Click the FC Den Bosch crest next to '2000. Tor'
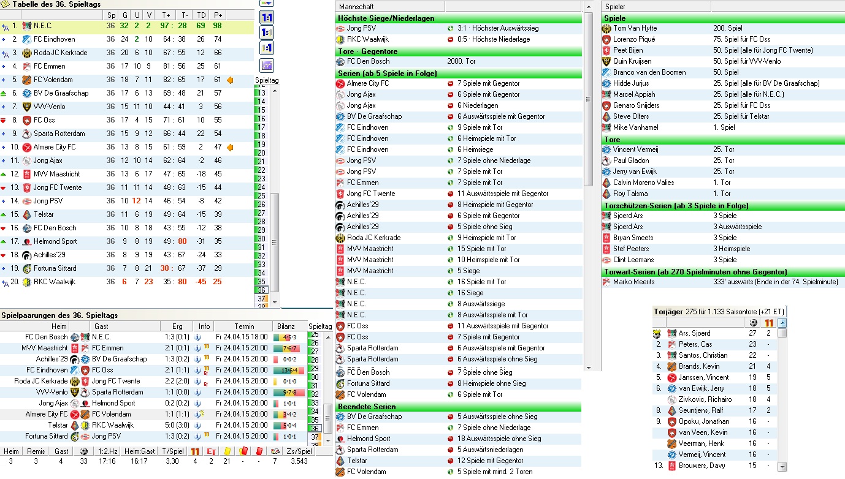Image resolution: width=845 pixels, height=479 pixels. (340, 61)
